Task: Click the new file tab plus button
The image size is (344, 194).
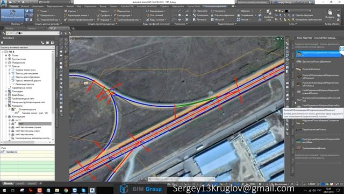Action: tap(73, 29)
